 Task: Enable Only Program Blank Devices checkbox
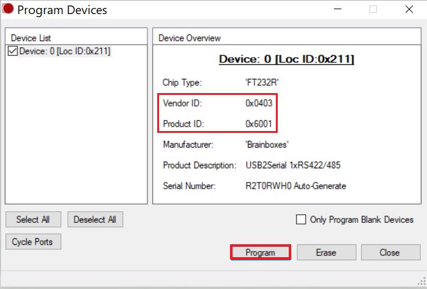[301, 220]
